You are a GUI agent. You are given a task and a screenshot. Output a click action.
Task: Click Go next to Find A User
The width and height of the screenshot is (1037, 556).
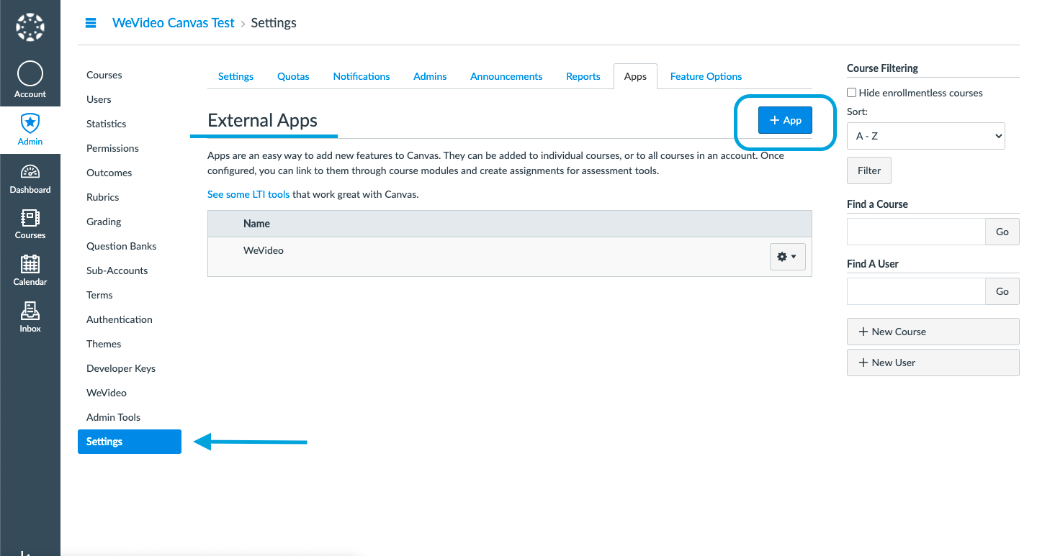[1002, 291]
